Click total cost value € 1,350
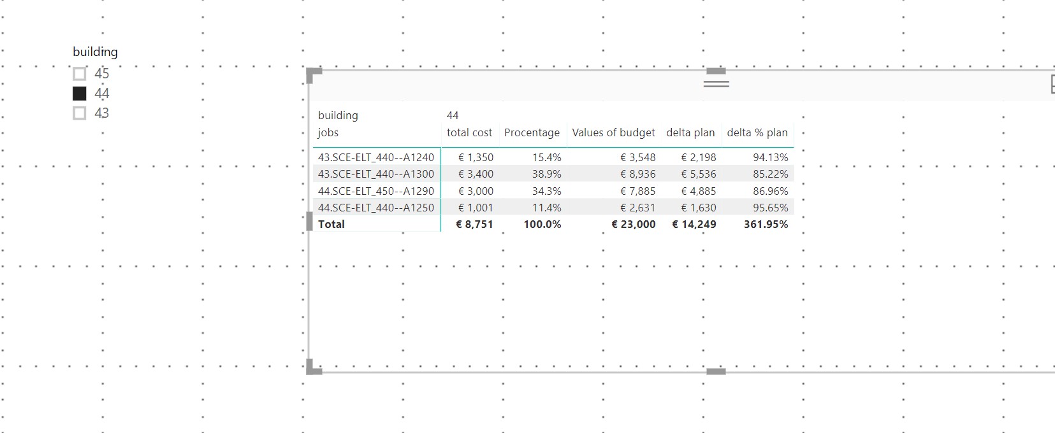The height and width of the screenshot is (433, 1055). (x=476, y=157)
